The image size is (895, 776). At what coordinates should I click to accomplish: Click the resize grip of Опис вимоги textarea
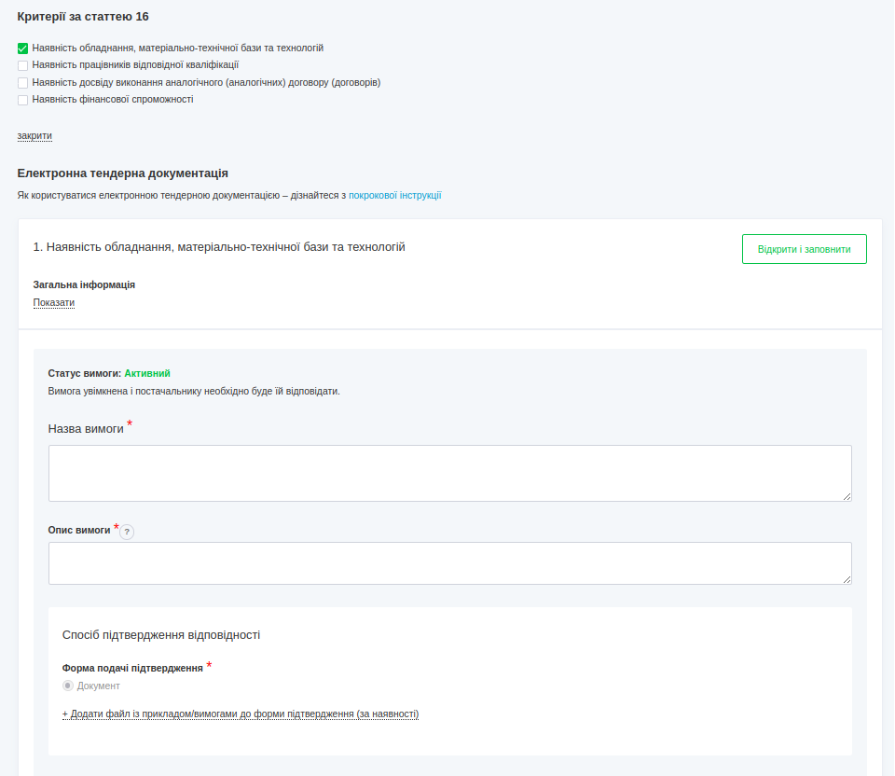(x=847, y=579)
